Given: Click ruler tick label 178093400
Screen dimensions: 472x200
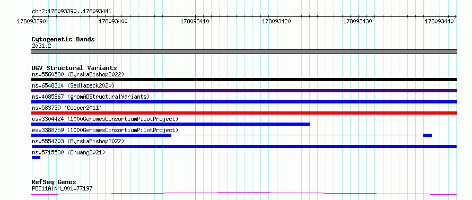Looking at the screenshot, I should click(x=113, y=21).
